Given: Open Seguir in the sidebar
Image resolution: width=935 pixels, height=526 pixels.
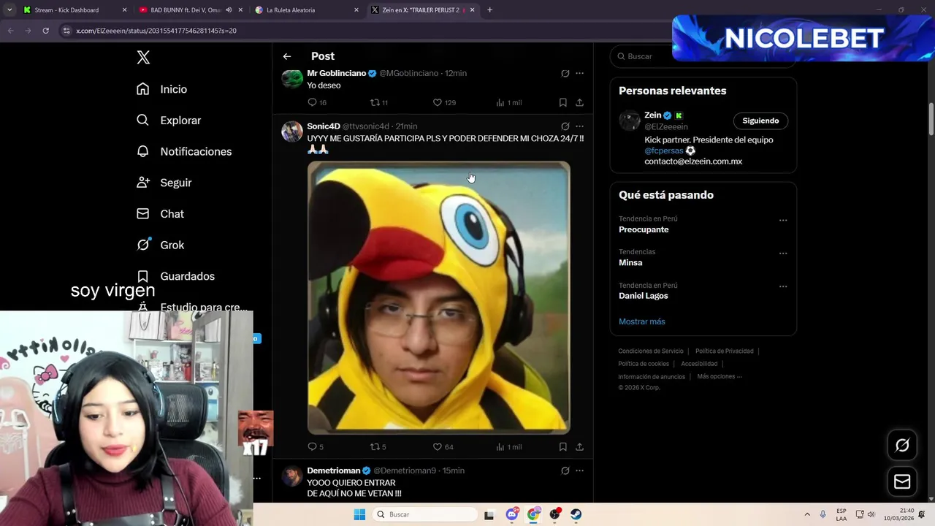Looking at the screenshot, I should (164, 183).
